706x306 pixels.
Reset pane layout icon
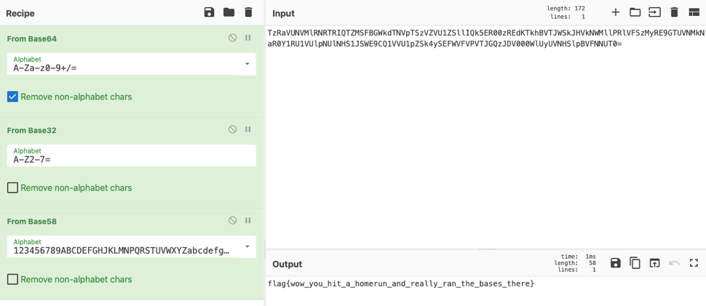[694, 12]
